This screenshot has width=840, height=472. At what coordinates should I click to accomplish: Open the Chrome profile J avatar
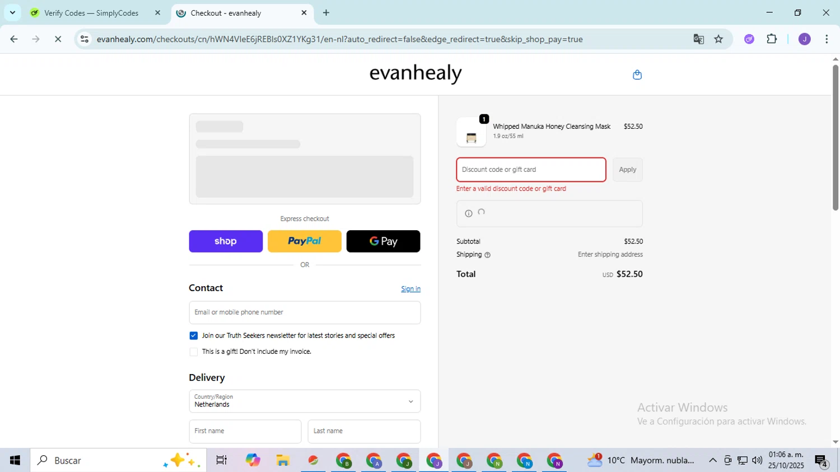(805, 39)
